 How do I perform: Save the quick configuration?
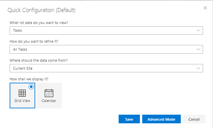(129, 119)
